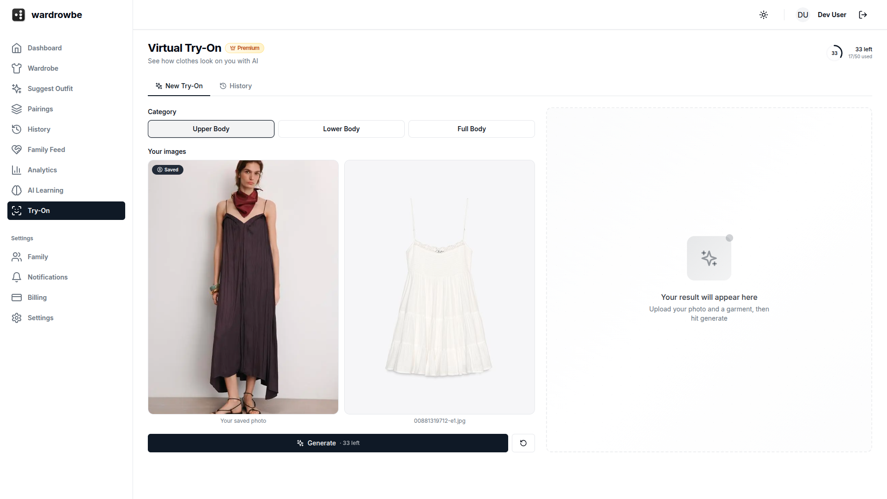Switch category to Lower Body
887x499 pixels.
pos(341,128)
